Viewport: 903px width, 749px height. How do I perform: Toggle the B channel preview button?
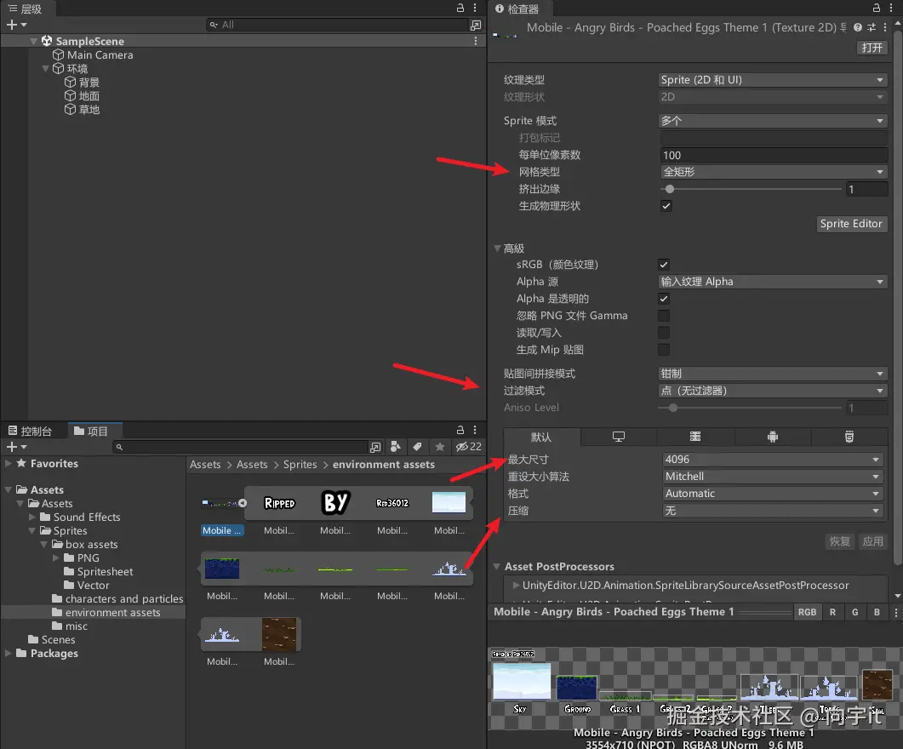click(877, 612)
